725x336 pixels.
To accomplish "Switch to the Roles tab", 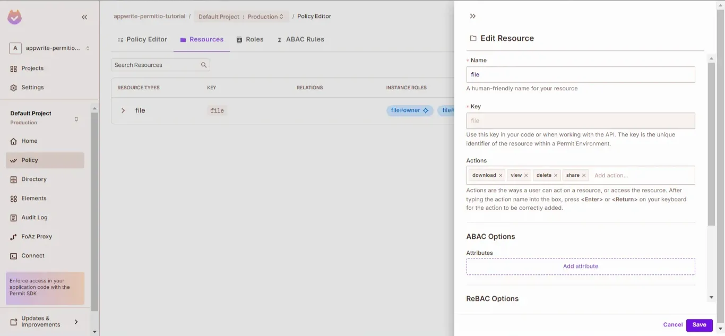I will coord(250,39).
